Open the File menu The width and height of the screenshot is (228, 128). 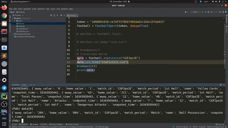tap(11, 9)
